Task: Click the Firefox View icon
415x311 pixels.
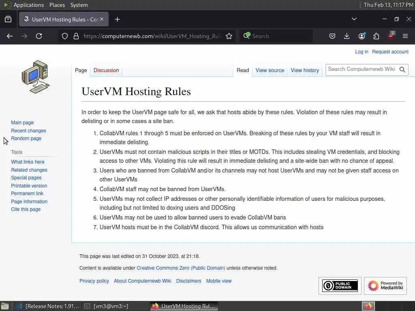Action: tap(8, 19)
